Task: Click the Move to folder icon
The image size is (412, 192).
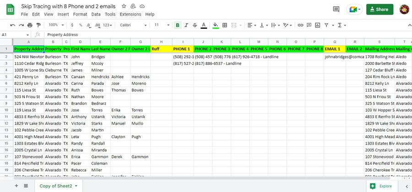Action: (133, 6)
